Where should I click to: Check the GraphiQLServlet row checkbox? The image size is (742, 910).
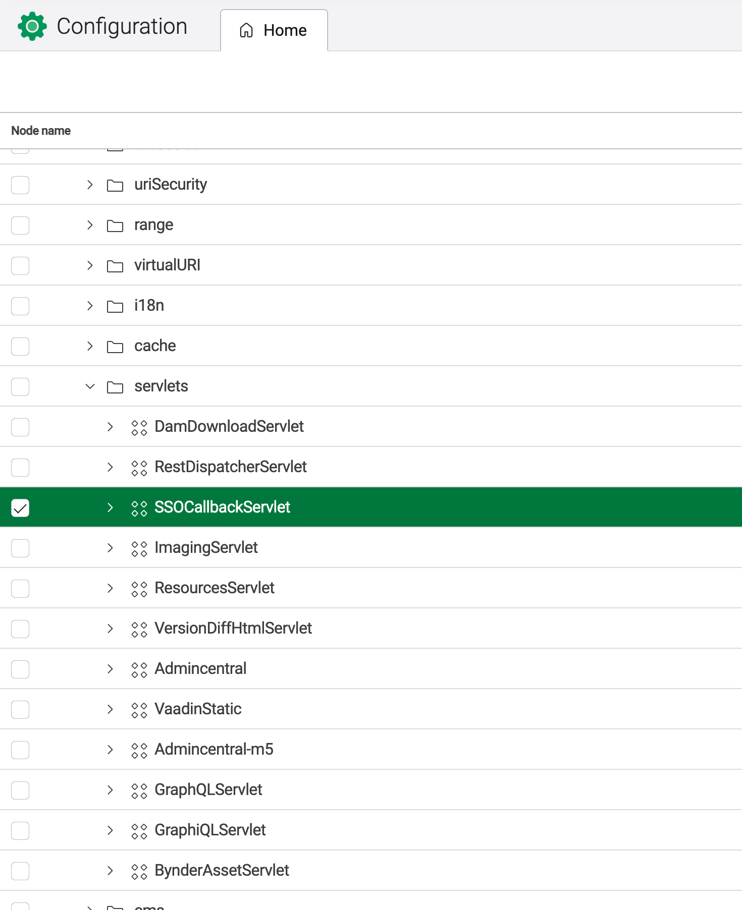coord(20,831)
